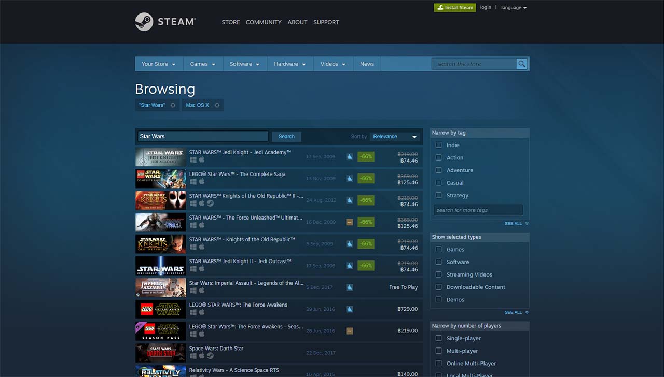This screenshot has width=664, height=377.
Task: Click the LEGO Star Wars Complete Saga thumbnail
Action: coord(160,178)
